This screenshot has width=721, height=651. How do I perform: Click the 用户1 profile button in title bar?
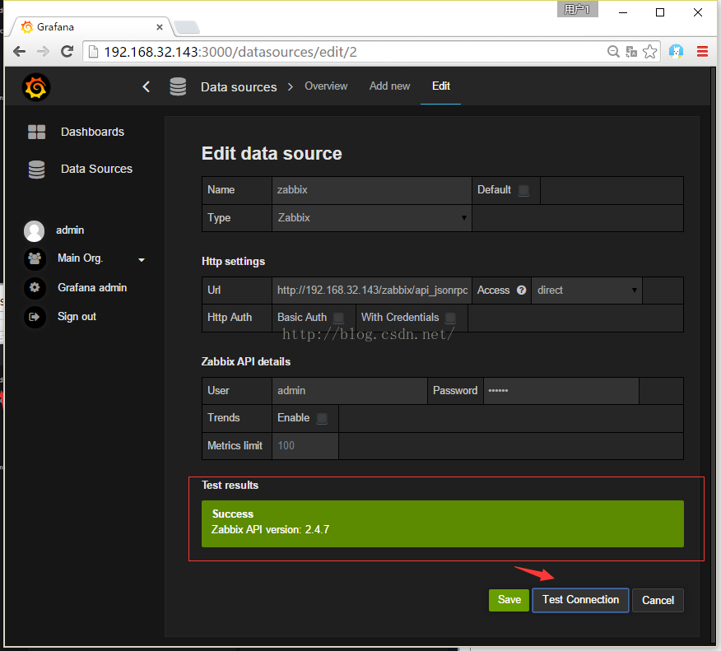click(x=577, y=9)
